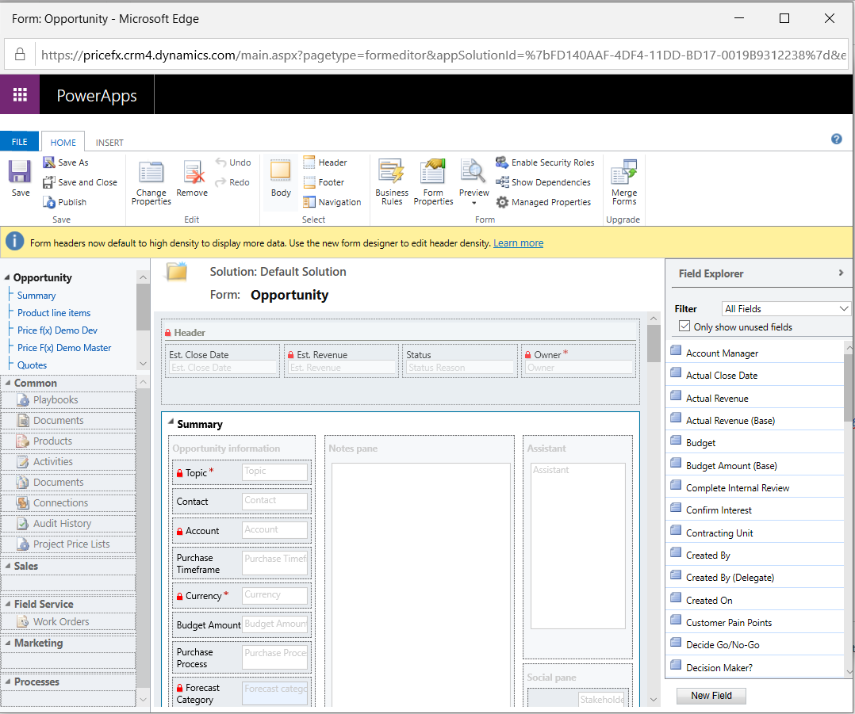This screenshot has height=714, width=855.
Task: Open the FILE tab
Action: (x=20, y=142)
